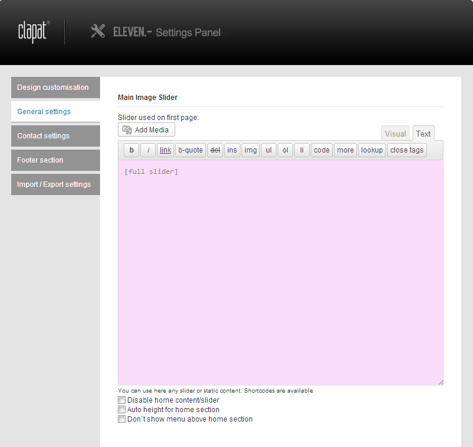Click the Add Media camera icon
Screen dimensions: 473x447
(x=127, y=130)
